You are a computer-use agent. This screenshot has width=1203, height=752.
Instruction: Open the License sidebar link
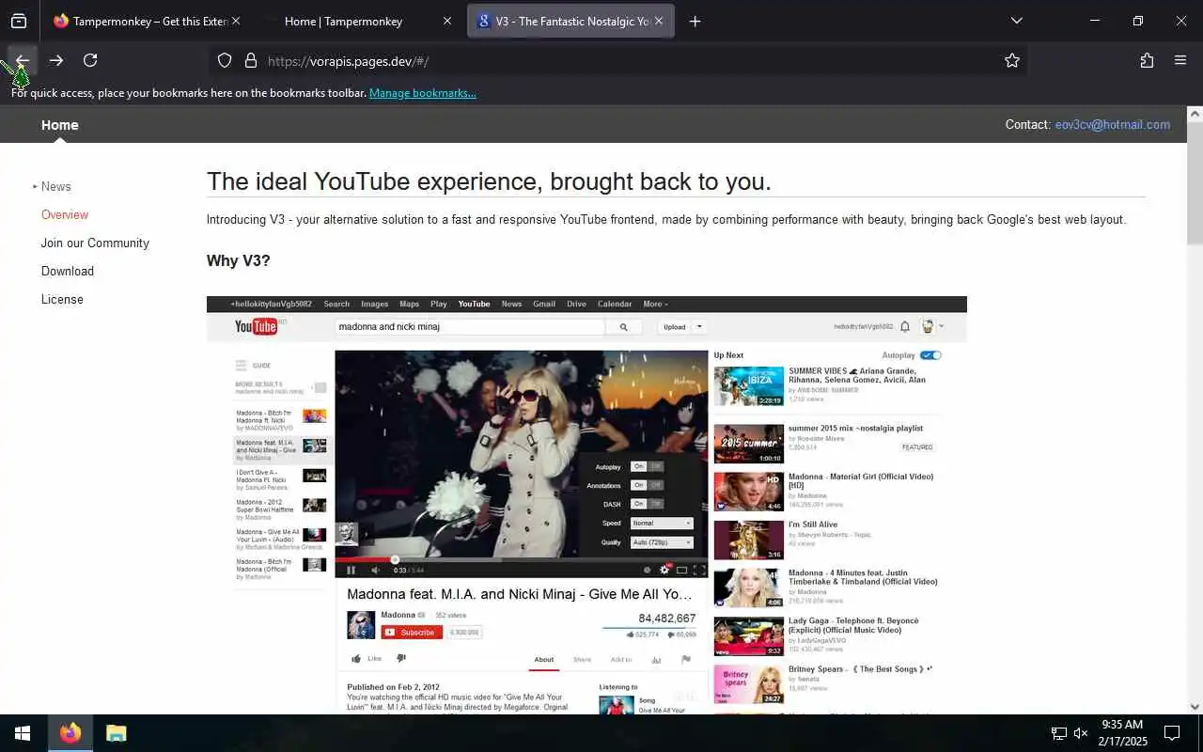(x=62, y=299)
